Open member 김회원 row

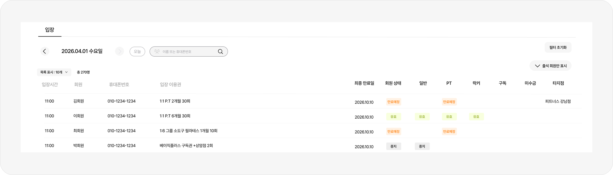79,101
